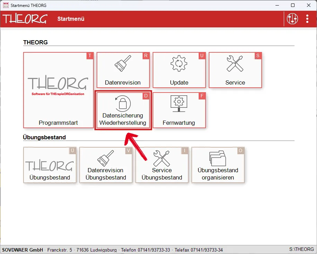This screenshot has width=317, height=254.
Task: Close the Startmenü THEORG window
Action: tap(308, 5)
